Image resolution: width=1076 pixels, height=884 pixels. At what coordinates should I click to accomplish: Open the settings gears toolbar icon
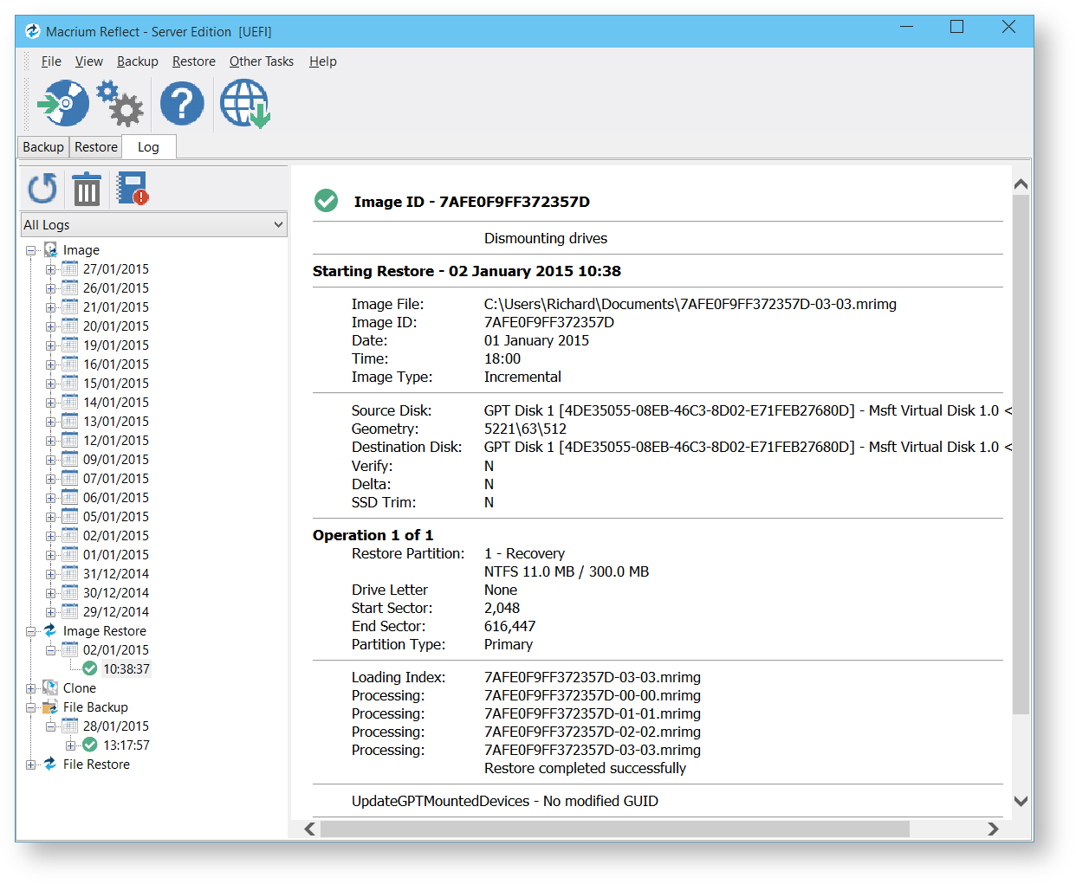120,104
